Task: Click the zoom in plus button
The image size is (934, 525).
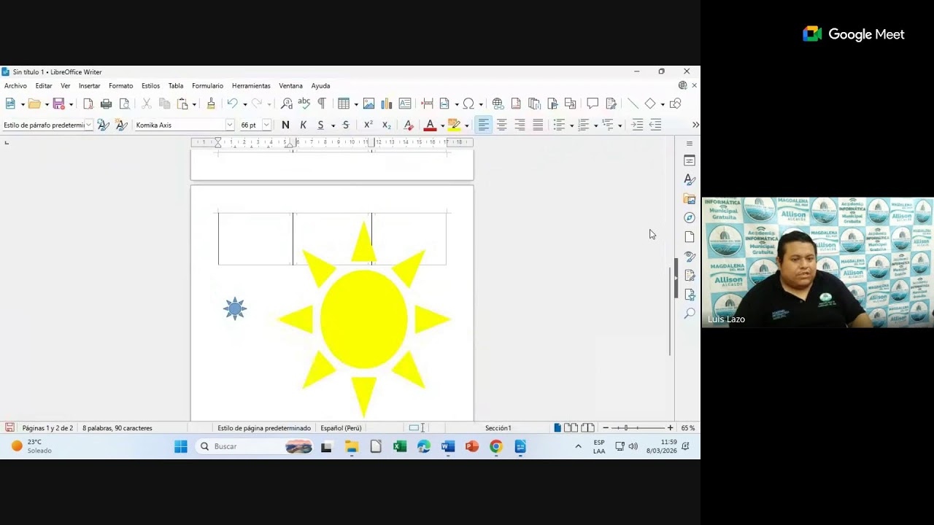Action: click(x=670, y=428)
